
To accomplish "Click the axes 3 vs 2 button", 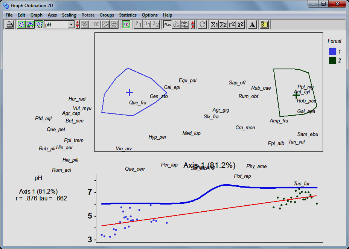I will point(155,24).
